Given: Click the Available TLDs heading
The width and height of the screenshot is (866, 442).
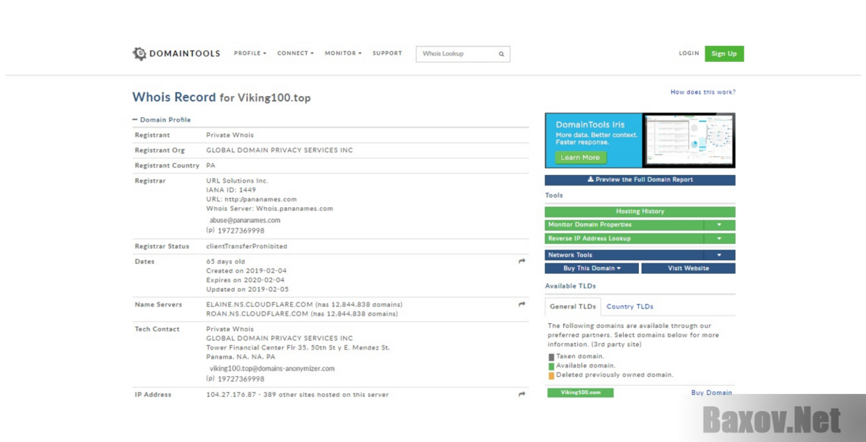Looking at the screenshot, I should [x=570, y=286].
